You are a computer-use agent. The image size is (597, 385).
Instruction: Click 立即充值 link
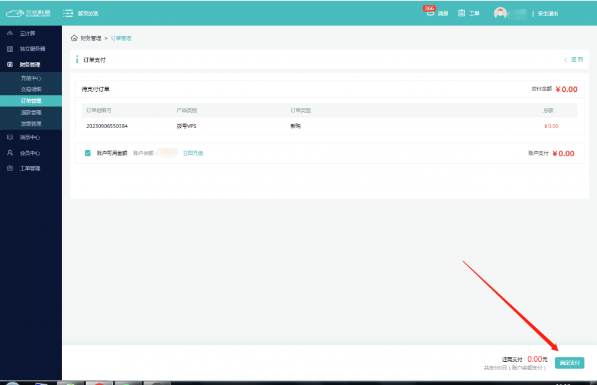[x=193, y=153]
